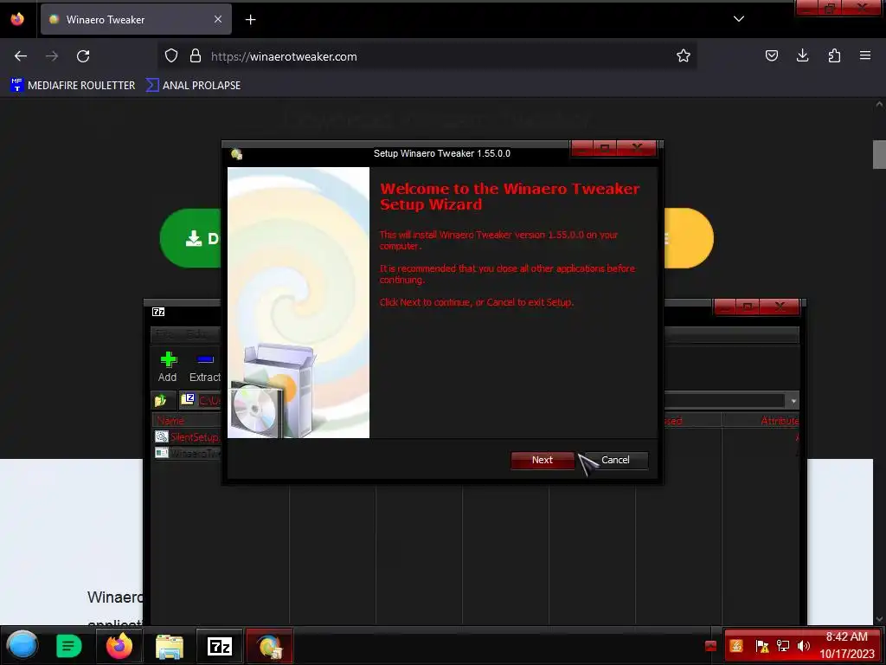This screenshot has height=665, width=886.
Task: Close the Winaero Tweaker tab
Action: [218, 19]
